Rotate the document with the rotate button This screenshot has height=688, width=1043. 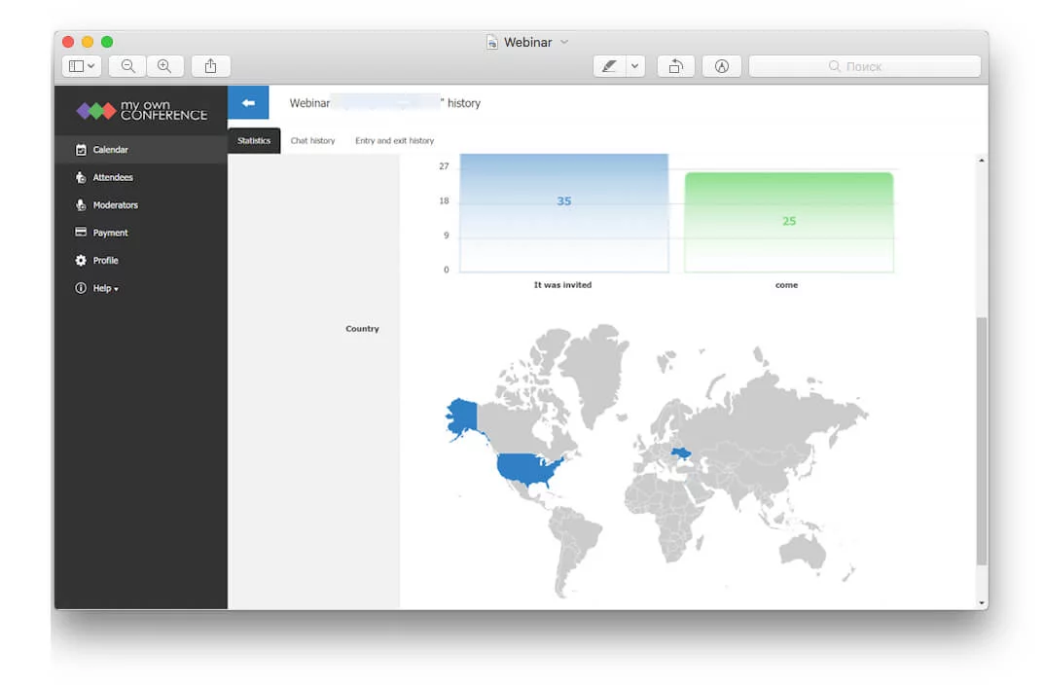676,66
